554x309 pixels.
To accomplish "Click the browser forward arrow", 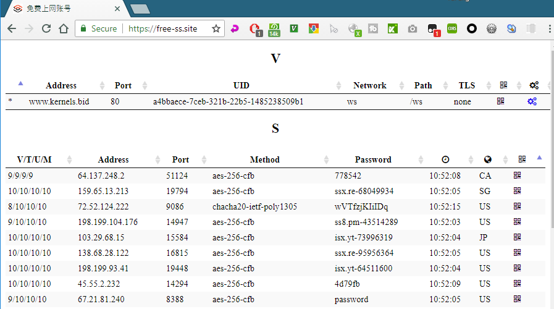I will pyautogui.click(x=29, y=28).
